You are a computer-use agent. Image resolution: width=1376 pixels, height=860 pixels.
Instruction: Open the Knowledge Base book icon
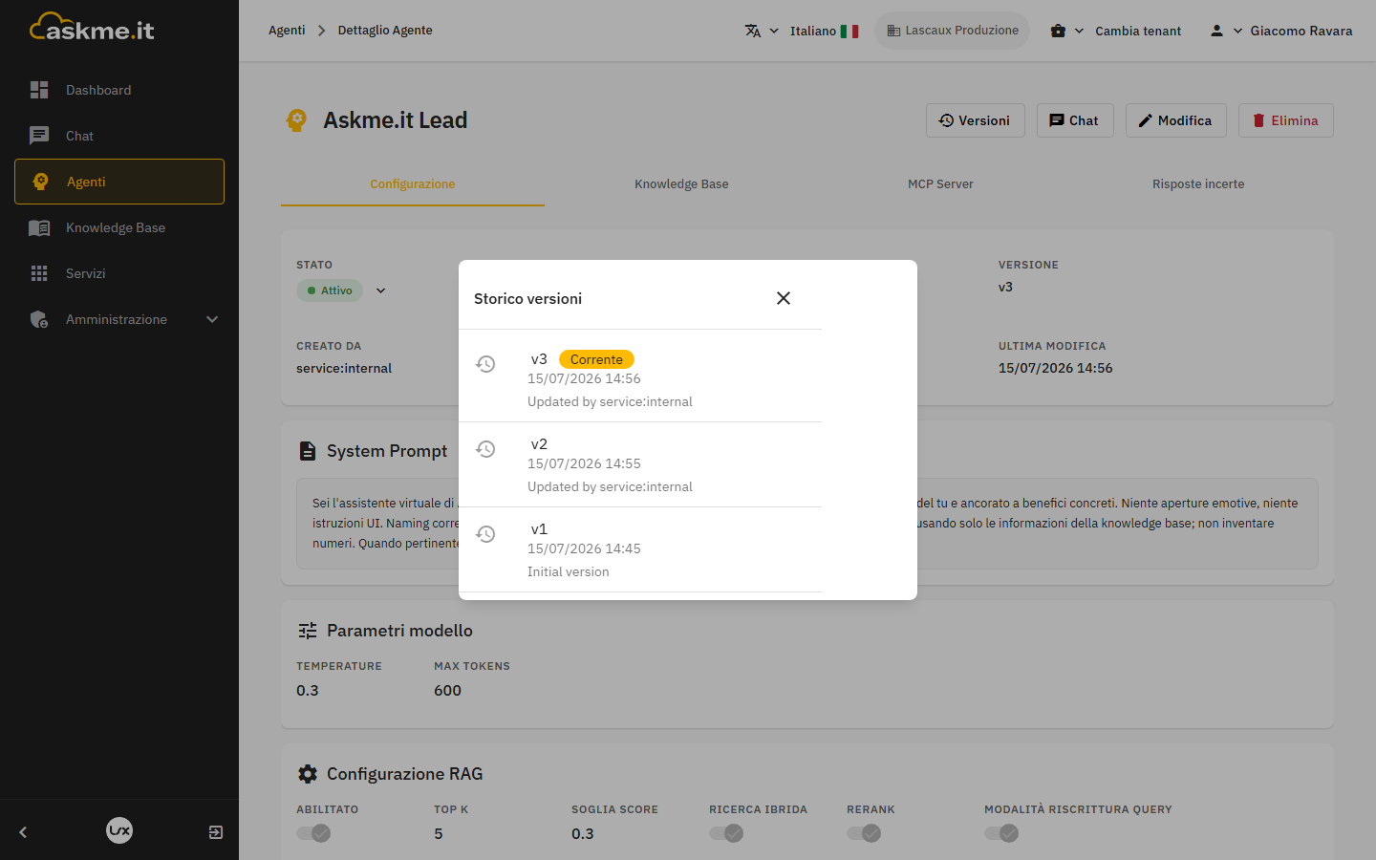click(x=39, y=227)
